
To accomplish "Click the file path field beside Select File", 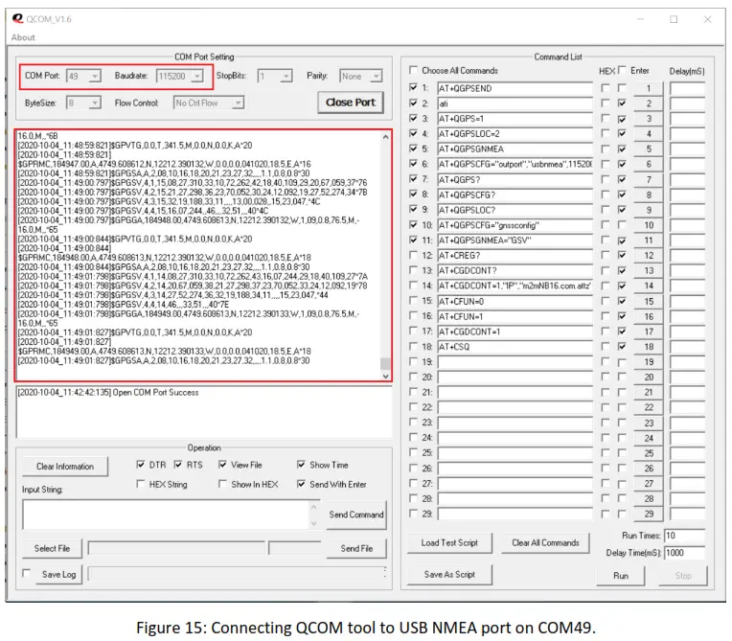I will point(176,549).
